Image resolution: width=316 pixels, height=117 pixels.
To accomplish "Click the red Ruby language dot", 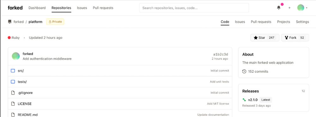I will 9,38.
